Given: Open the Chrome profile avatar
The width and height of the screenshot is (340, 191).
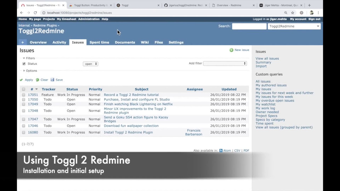Looking at the screenshot, I should 312,13.
